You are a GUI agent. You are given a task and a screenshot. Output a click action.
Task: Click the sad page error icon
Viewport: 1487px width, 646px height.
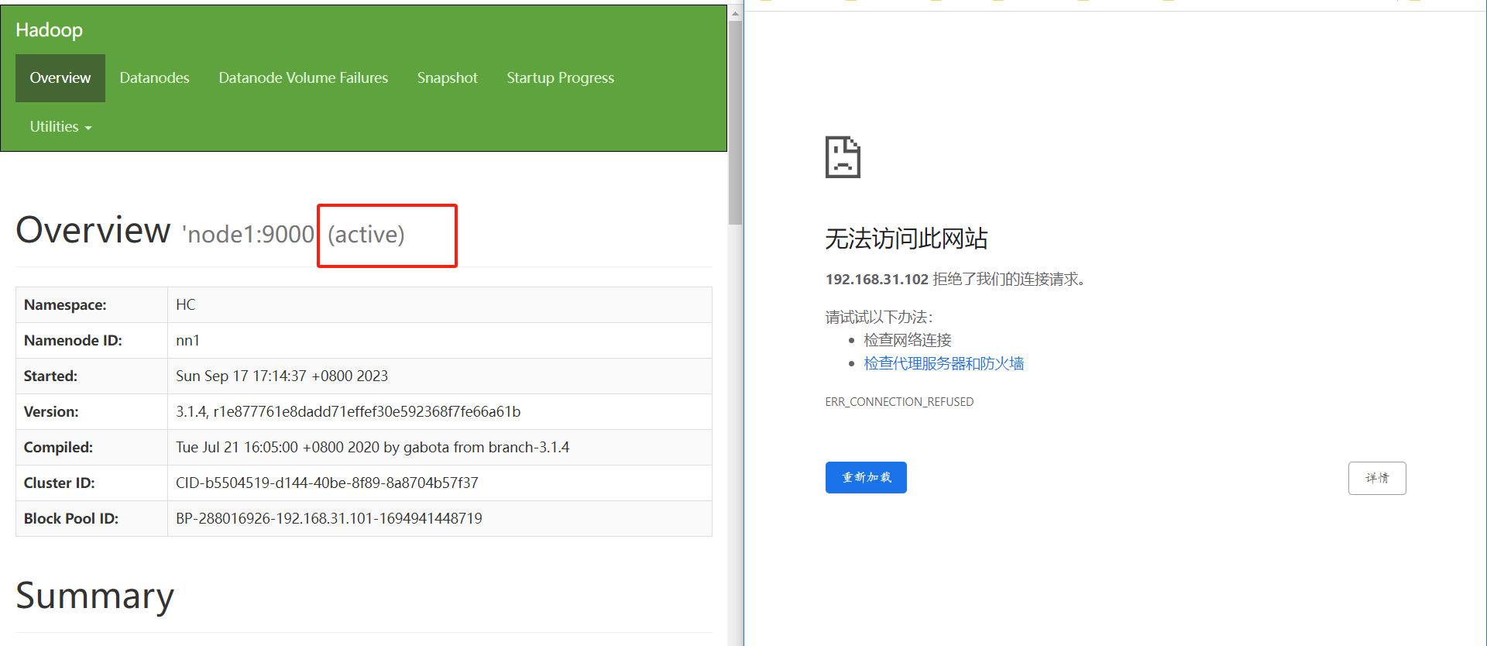click(843, 157)
